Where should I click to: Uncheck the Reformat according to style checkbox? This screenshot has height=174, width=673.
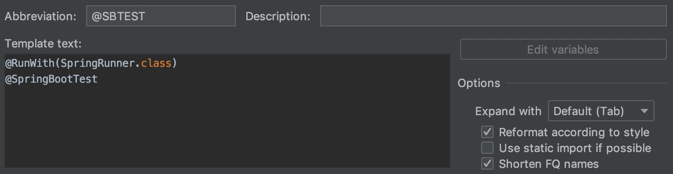point(487,132)
